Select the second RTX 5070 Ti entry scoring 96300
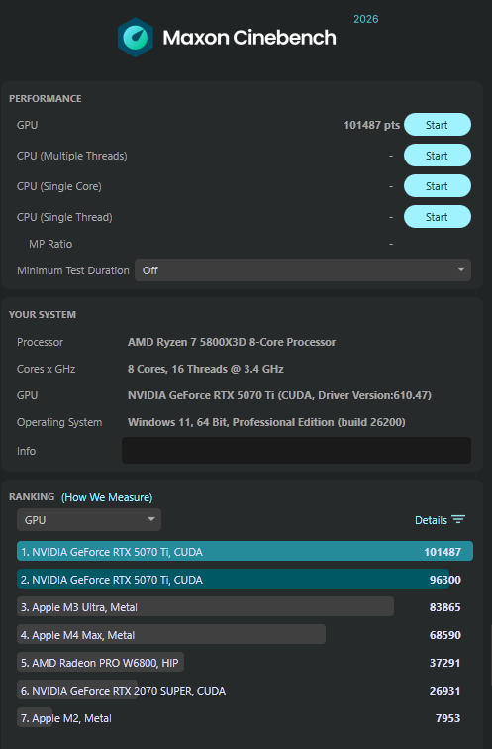 [x=241, y=579]
